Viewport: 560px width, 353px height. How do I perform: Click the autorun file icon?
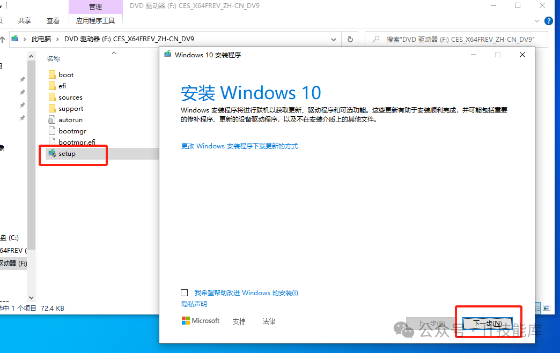tap(52, 120)
